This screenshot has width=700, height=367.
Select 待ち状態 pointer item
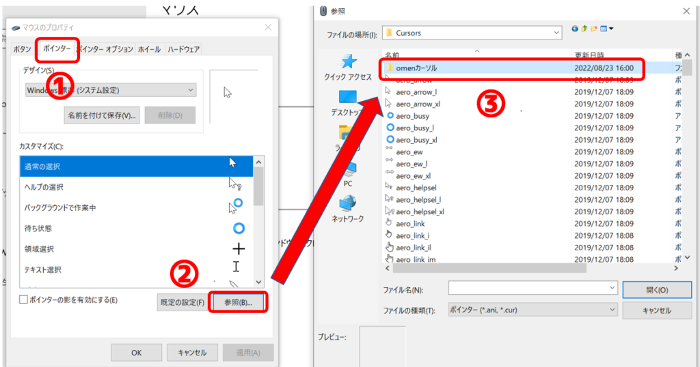click(x=136, y=228)
